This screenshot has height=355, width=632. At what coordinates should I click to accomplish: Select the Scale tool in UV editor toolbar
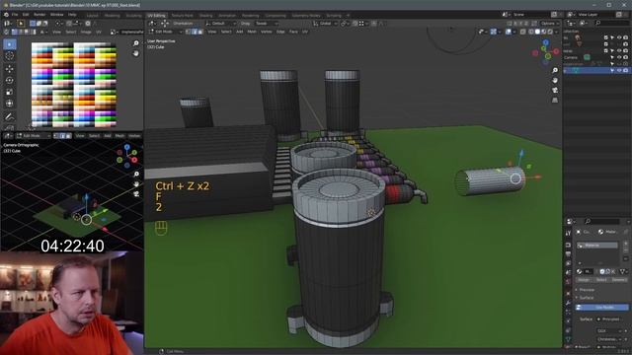pyautogui.click(x=10, y=92)
